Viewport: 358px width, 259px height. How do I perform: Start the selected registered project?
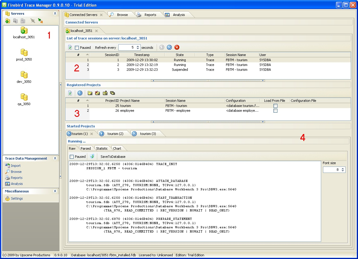coord(80,93)
